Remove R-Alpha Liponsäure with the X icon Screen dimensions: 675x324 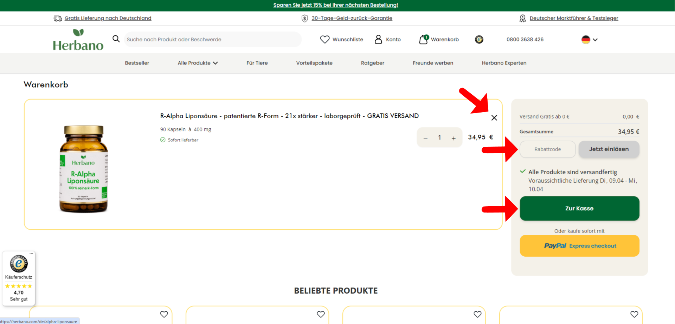point(494,118)
